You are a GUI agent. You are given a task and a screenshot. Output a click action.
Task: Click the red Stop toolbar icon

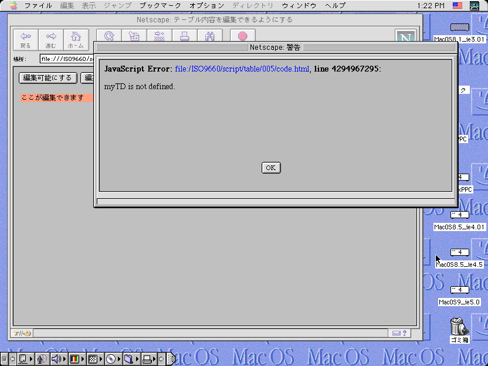coord(243,35)
